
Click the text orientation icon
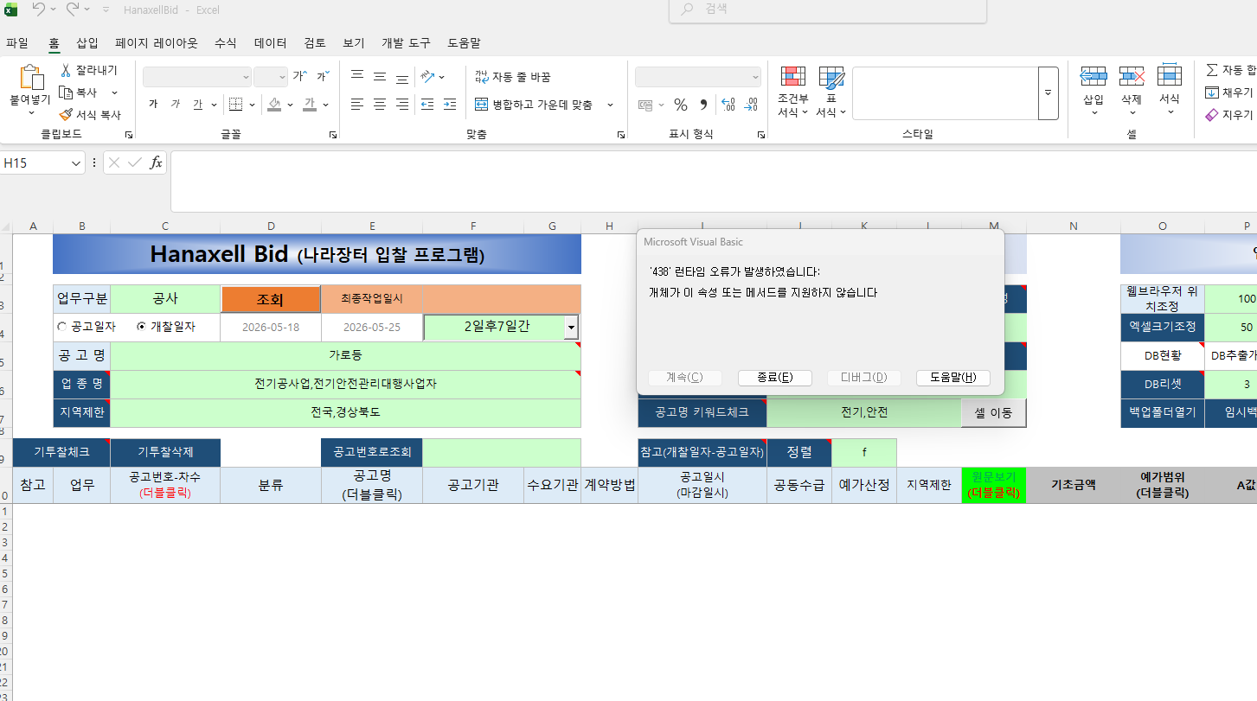pyautogui.click(x=427, y=77)
